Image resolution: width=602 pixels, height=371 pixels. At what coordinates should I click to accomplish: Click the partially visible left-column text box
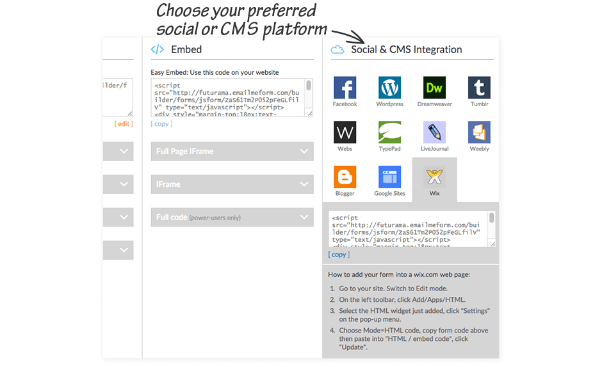click(x=118, y=97)
